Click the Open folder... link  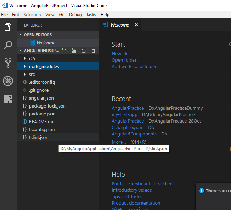[126, 60]
